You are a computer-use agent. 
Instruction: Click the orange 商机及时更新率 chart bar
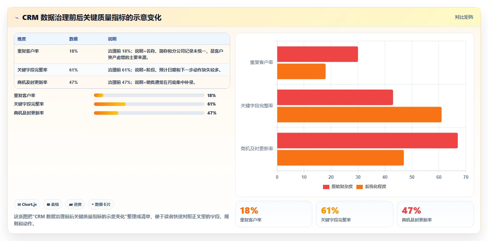(340, 157)
